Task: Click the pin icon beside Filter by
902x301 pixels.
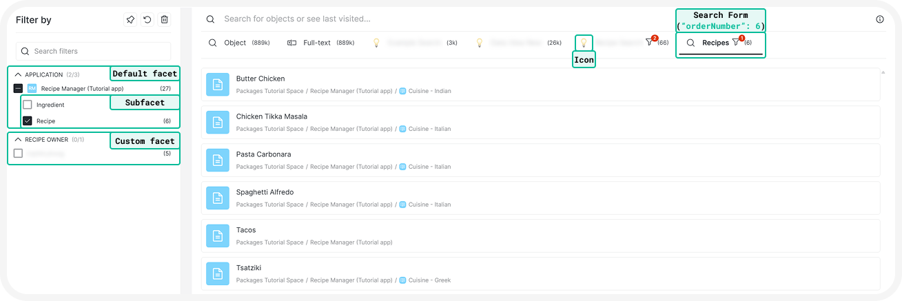Action: coord(130,20)
